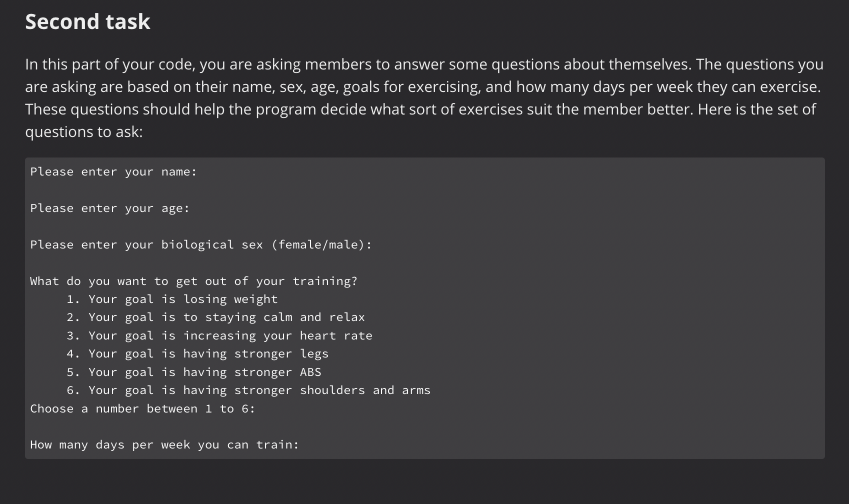Click "Choose a number between 1 to 6:" line

coord(142,409)
